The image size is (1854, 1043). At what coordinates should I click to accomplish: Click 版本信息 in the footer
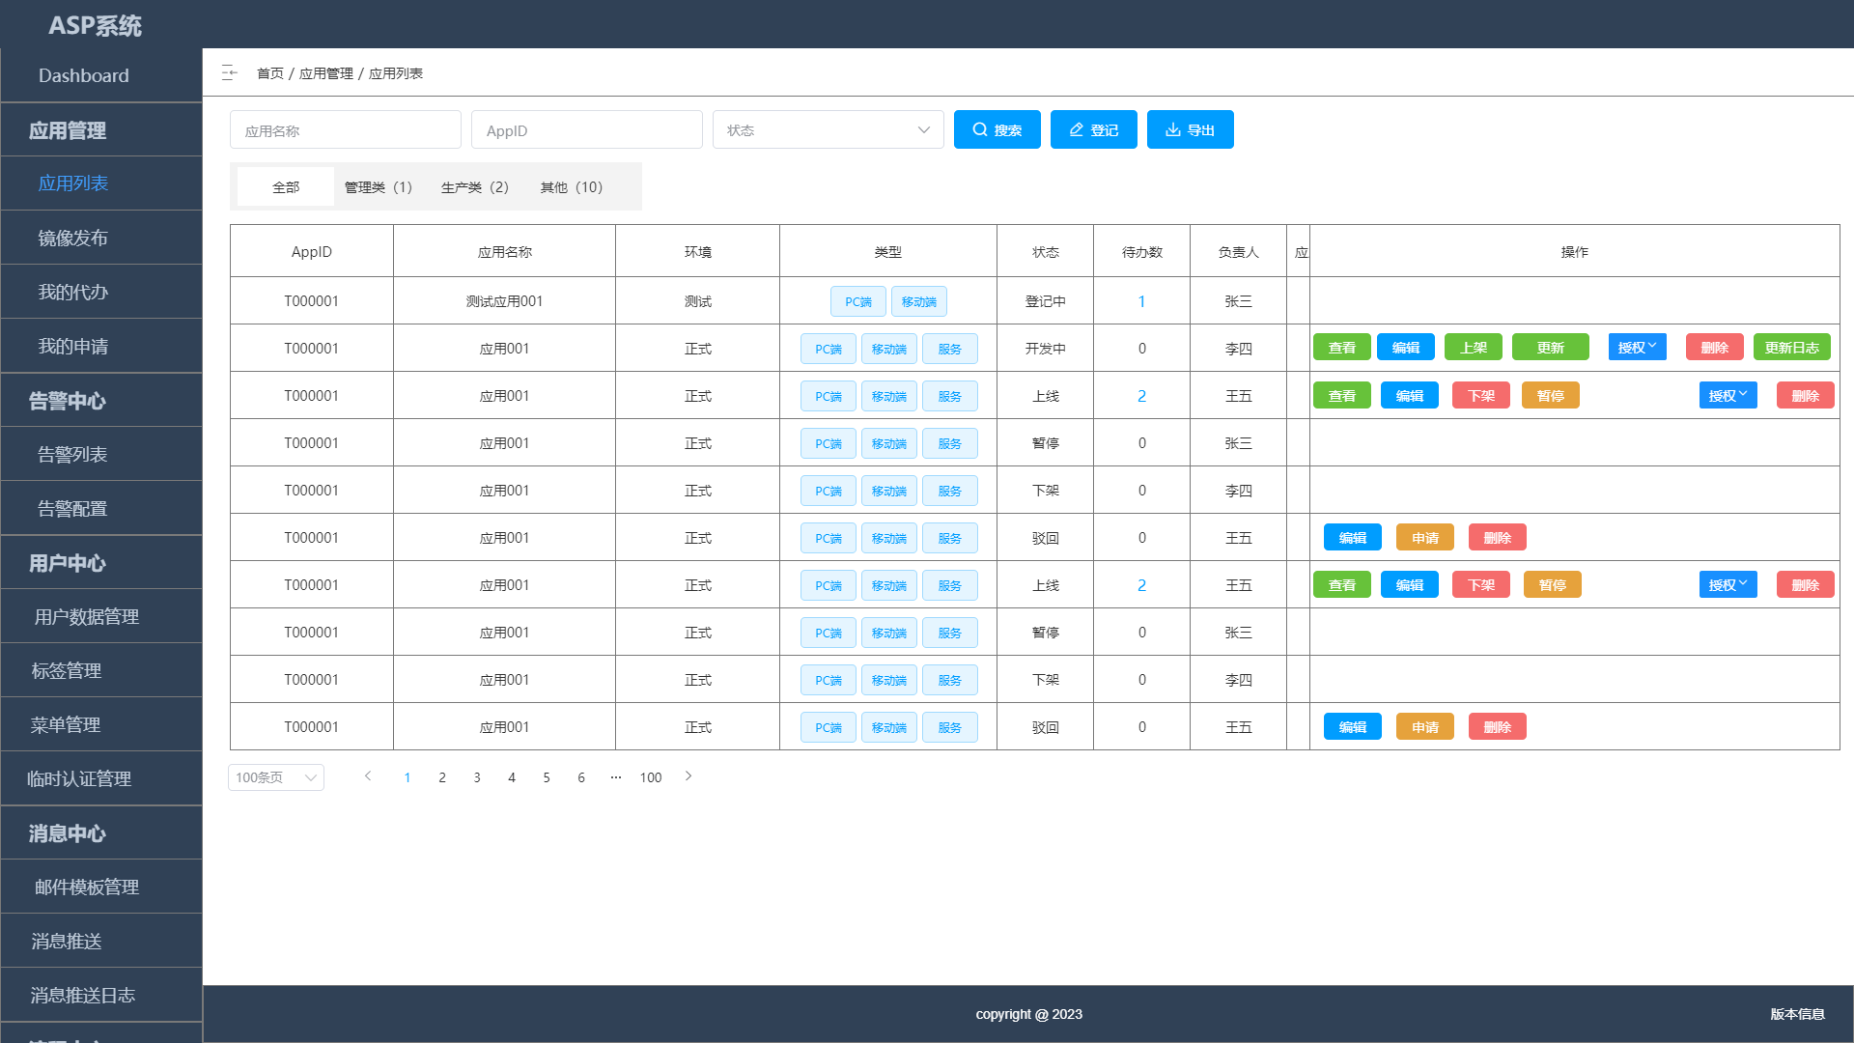point(1797,1014)
